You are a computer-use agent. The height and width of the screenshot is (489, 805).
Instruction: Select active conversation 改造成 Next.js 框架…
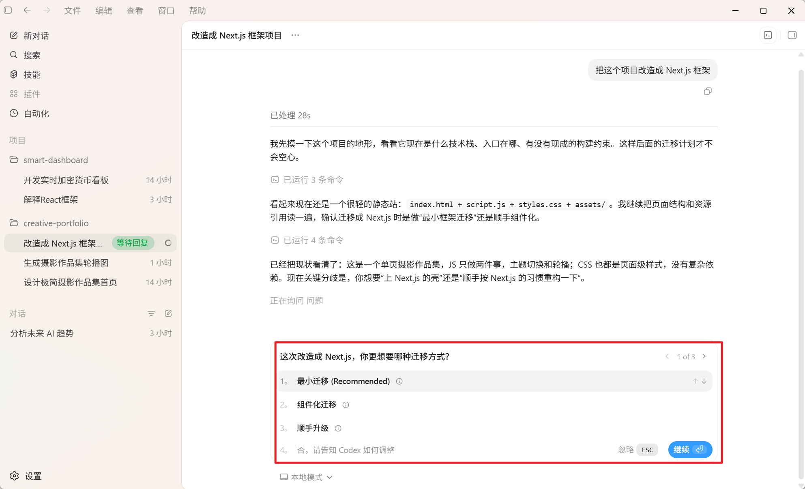click(90, 243)
